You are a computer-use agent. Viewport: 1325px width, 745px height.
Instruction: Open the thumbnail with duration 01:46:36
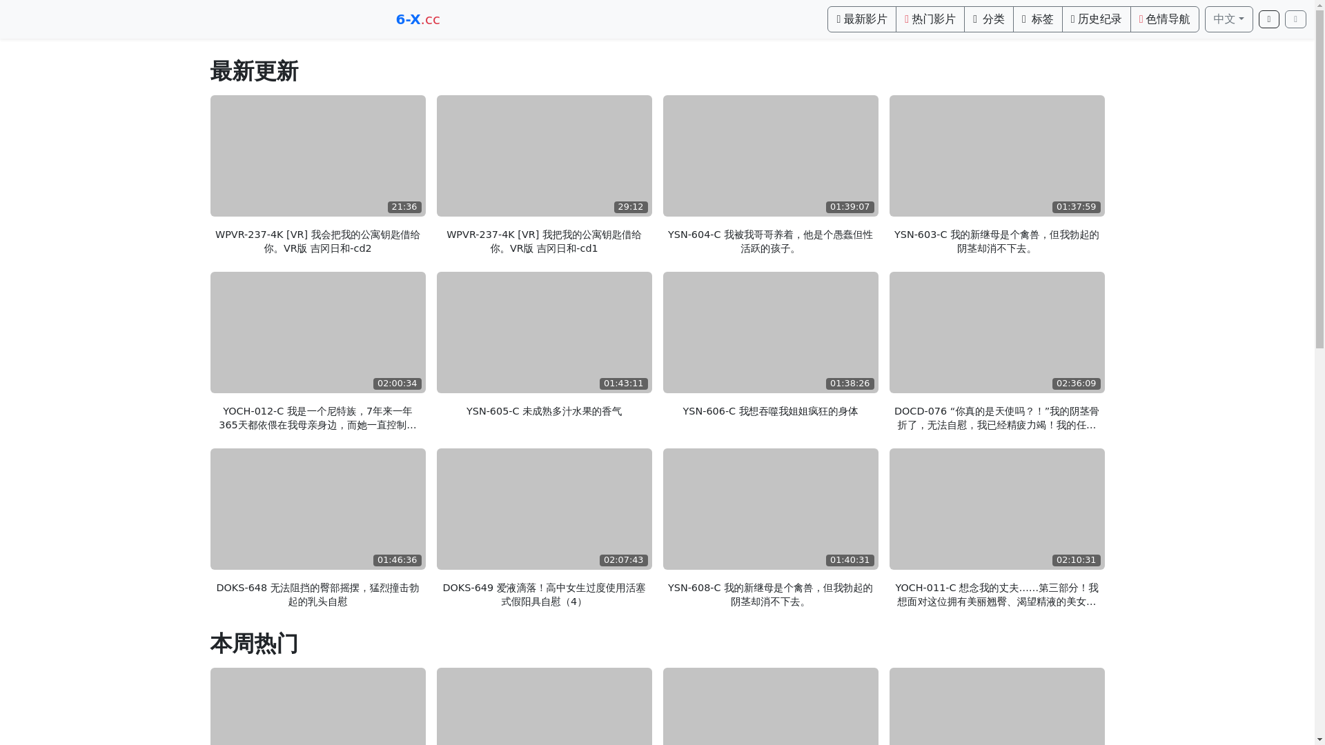coord(317,509)
